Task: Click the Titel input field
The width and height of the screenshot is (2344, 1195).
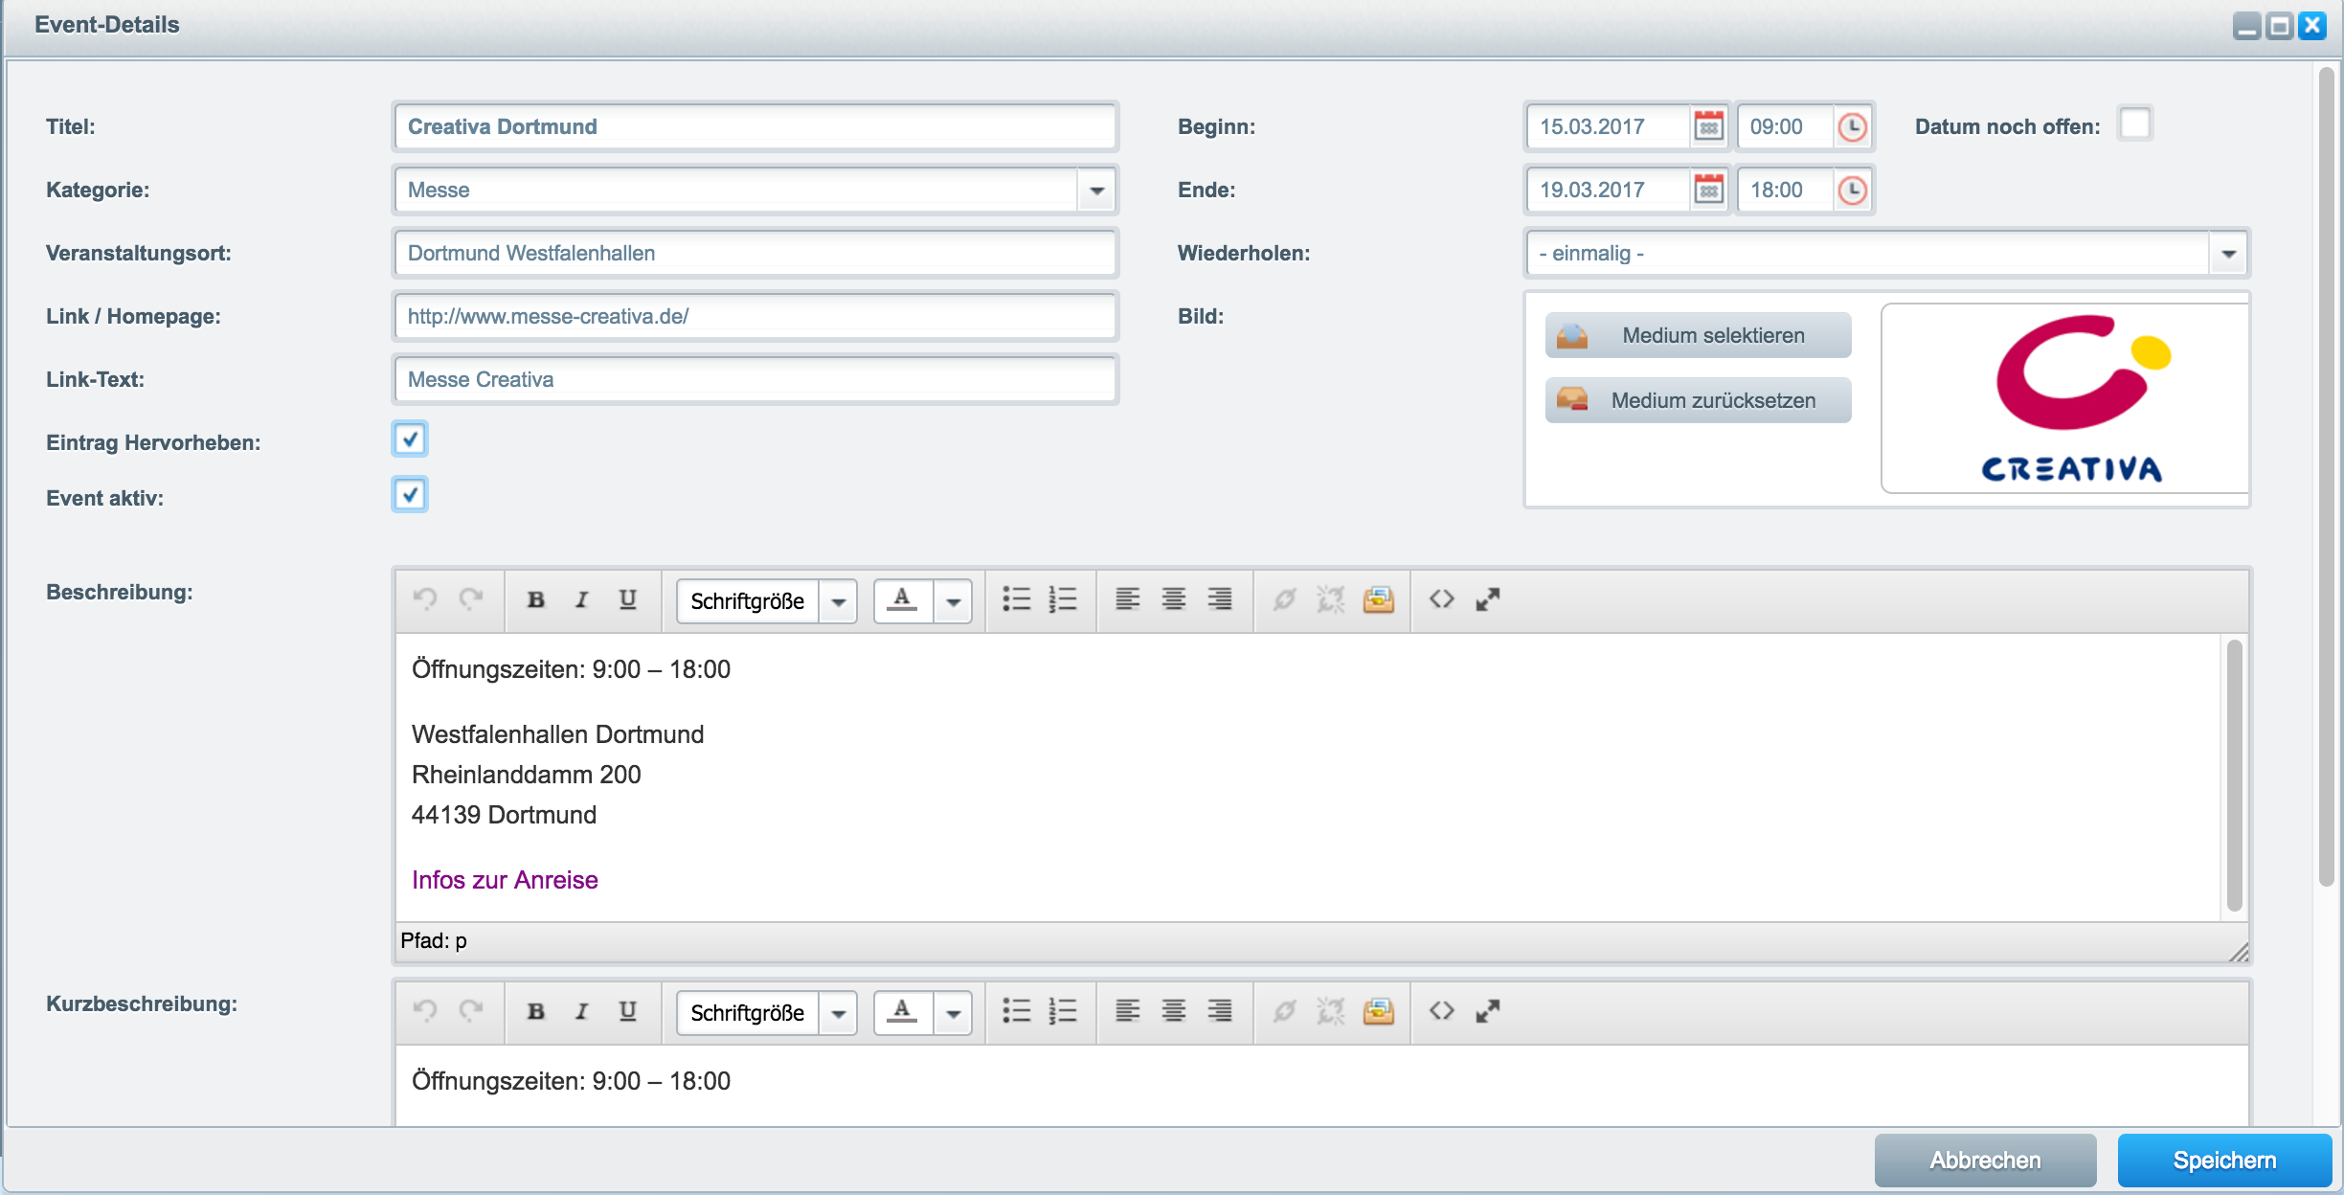Action: point(755,126)
